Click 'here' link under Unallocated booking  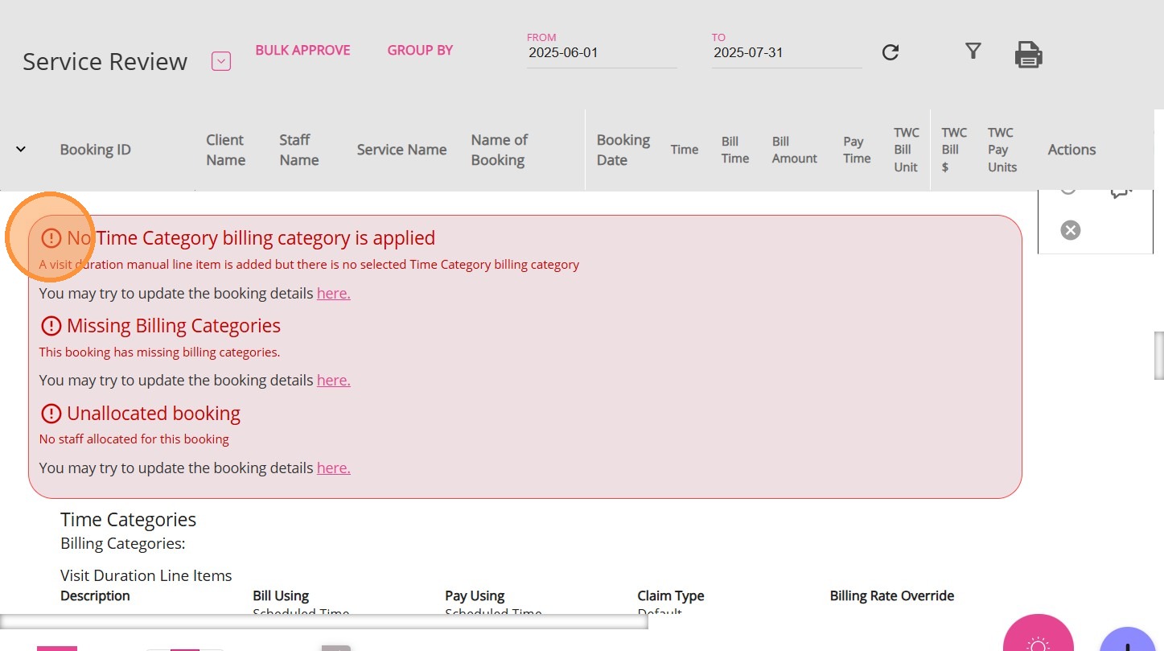click(333, 468)
